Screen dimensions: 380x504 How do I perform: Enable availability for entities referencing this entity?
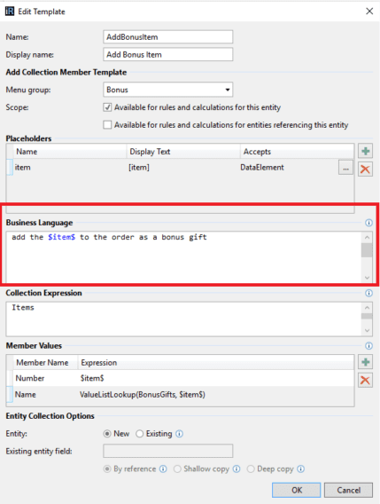[107, 125]
